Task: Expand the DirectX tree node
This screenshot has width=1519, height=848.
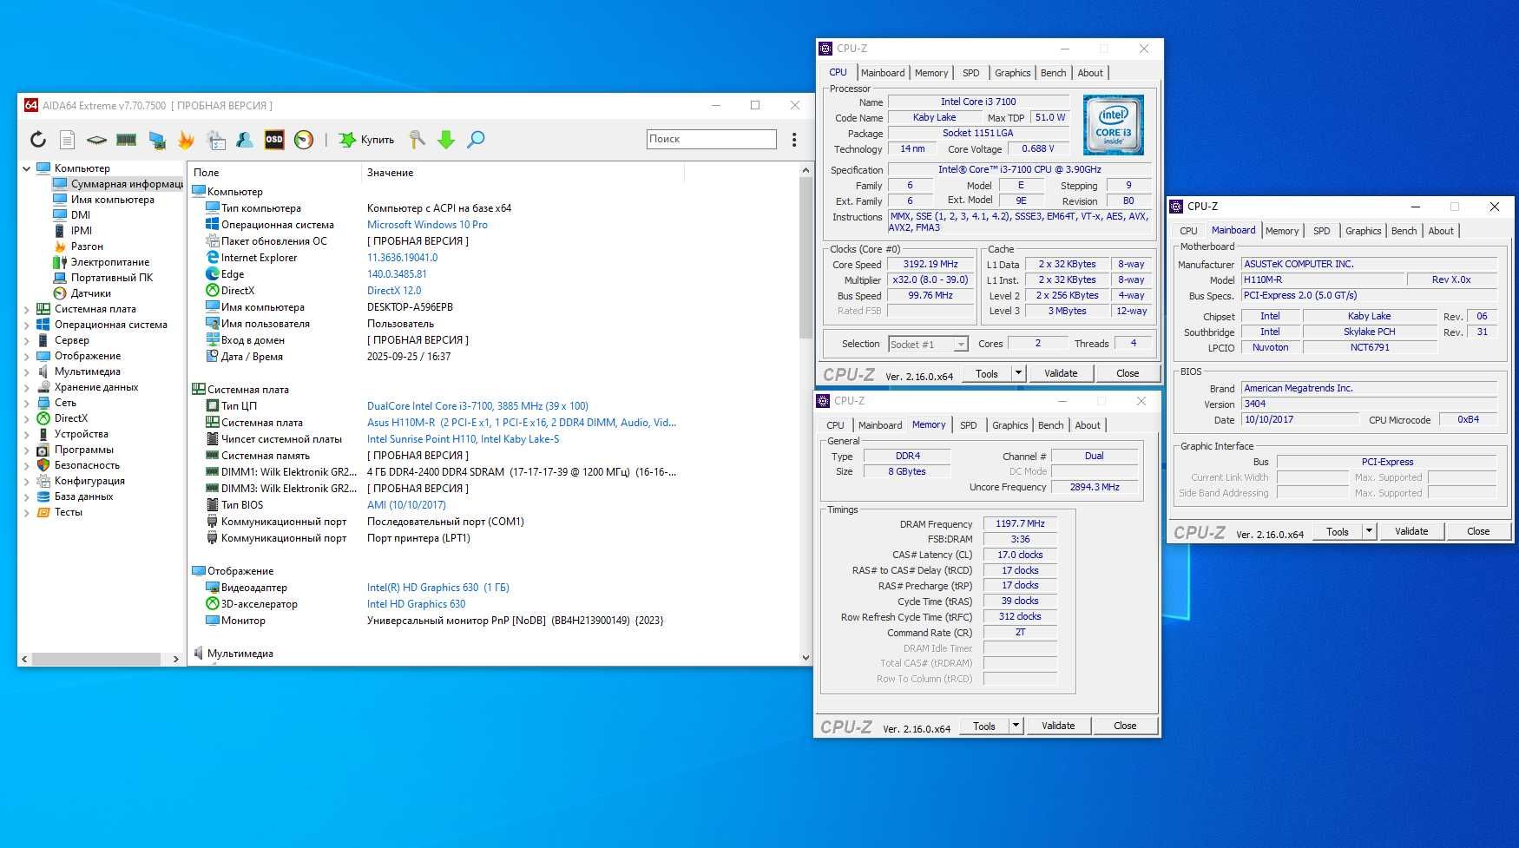Action: (x=27, y=418)
